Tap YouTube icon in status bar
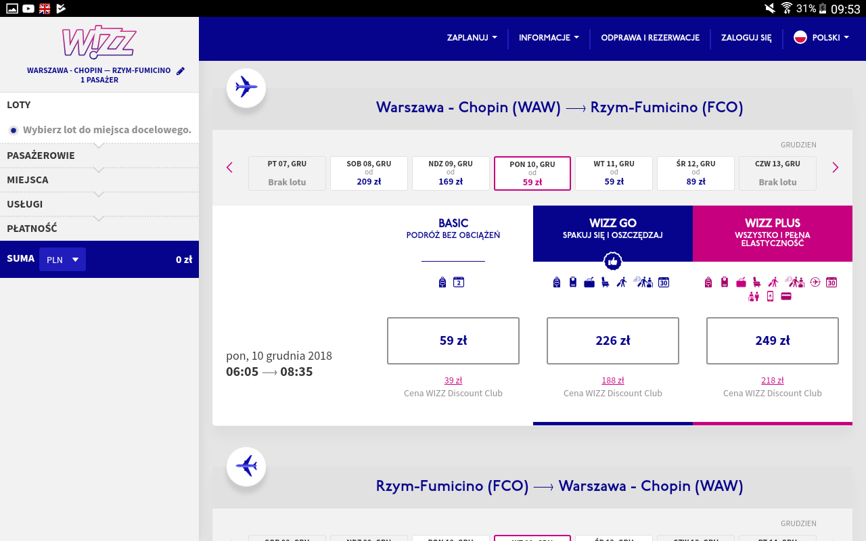This screenshot has width=866, height=541. [x=28, y=8]
